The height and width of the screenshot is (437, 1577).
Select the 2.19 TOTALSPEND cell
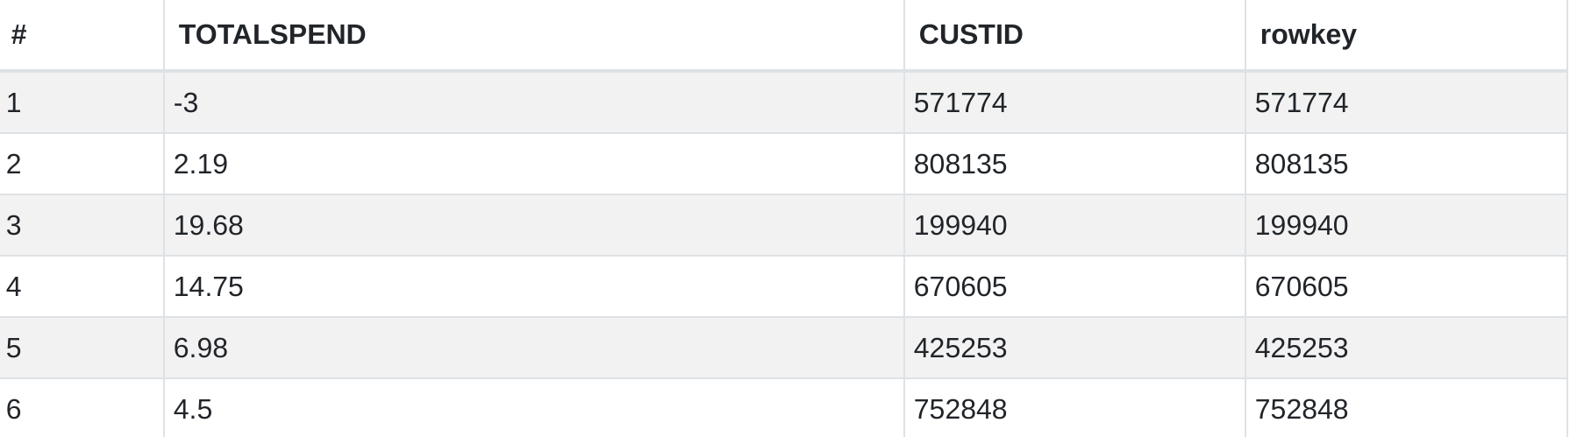200,165
